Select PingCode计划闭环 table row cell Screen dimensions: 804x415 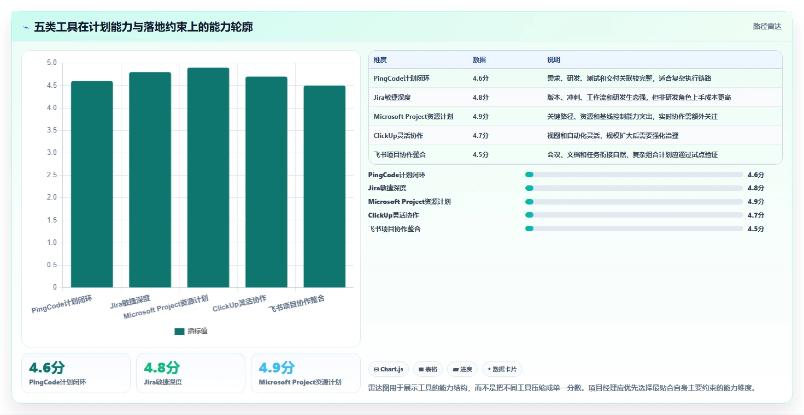(402, 79)
